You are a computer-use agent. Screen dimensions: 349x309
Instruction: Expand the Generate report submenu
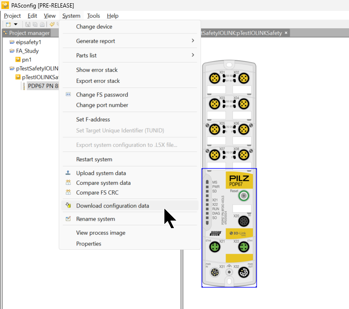pos(130,41)
